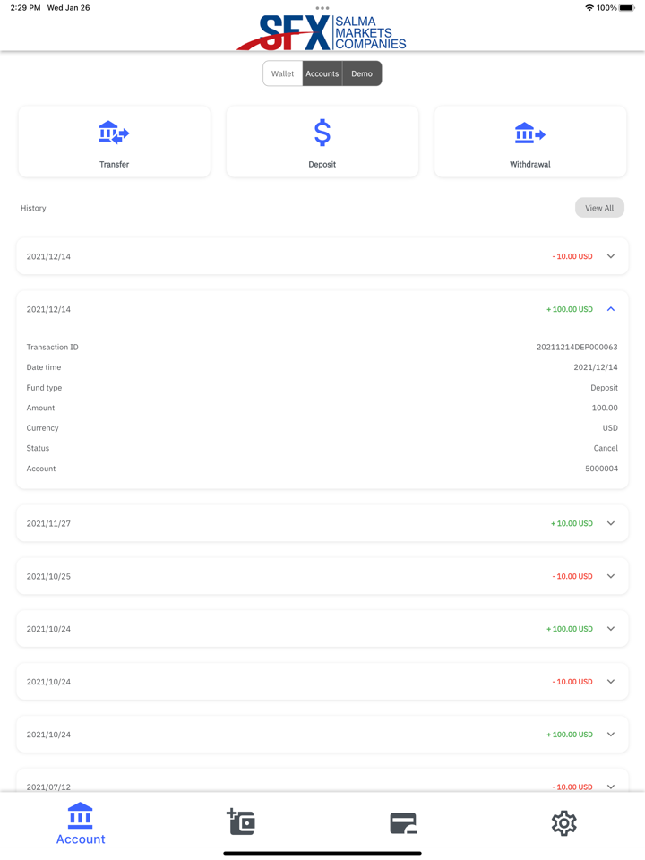The image size is (645, 860).
Task: Tap the Deposit dollar sign icon
Action: click(x=322, y=133)
